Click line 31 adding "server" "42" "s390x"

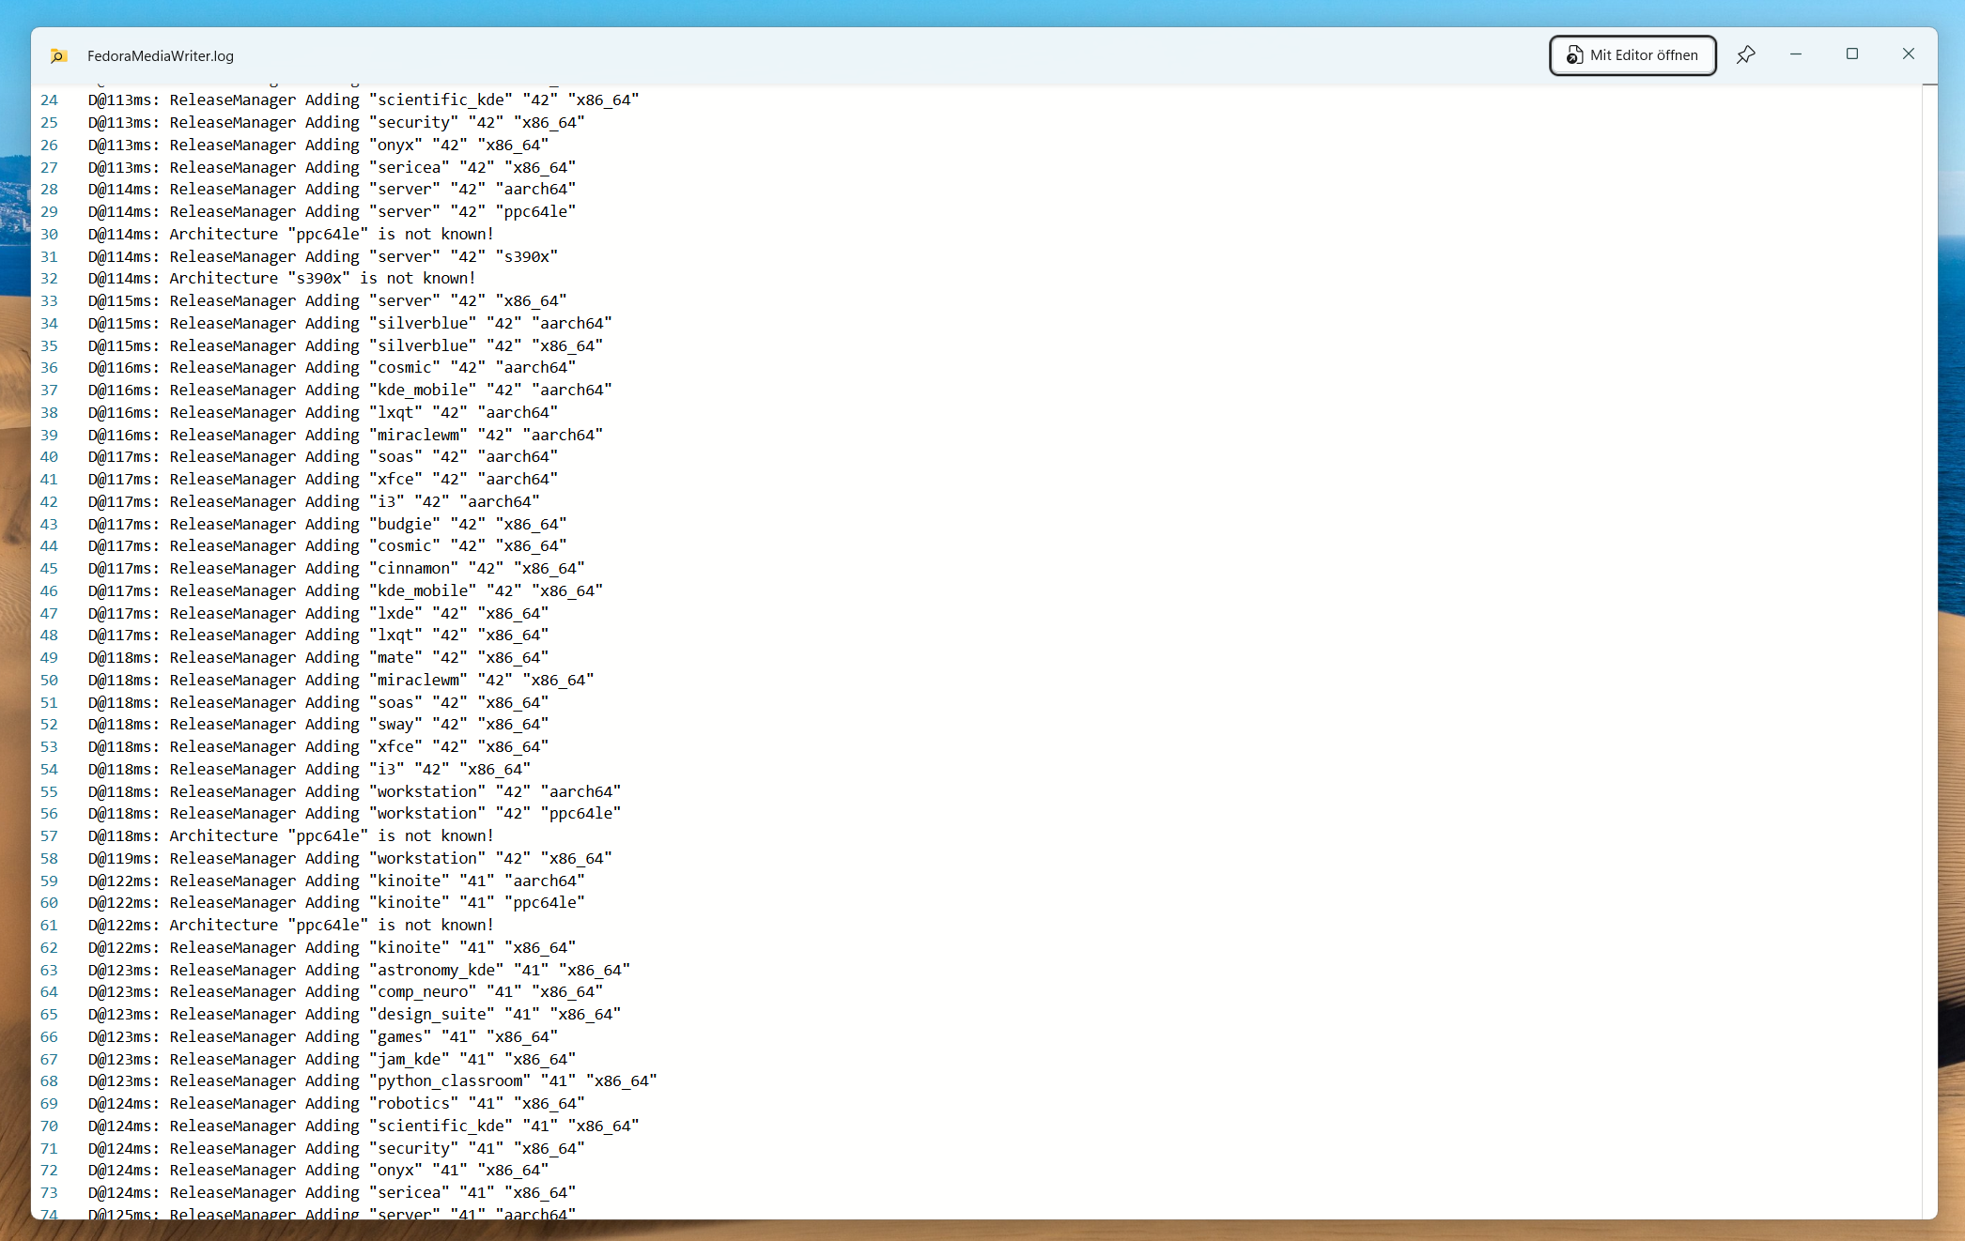323,257
